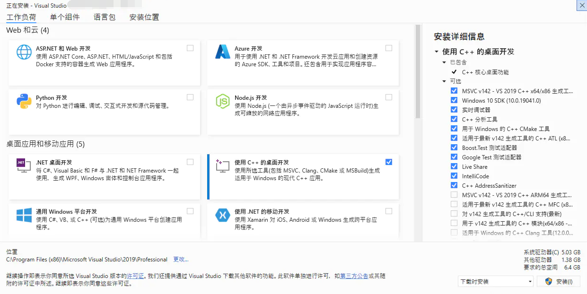Check C++ MFC for v142 build tools
Screen dimensions: 587x294
pyautogui.click(x=454, y=204)
